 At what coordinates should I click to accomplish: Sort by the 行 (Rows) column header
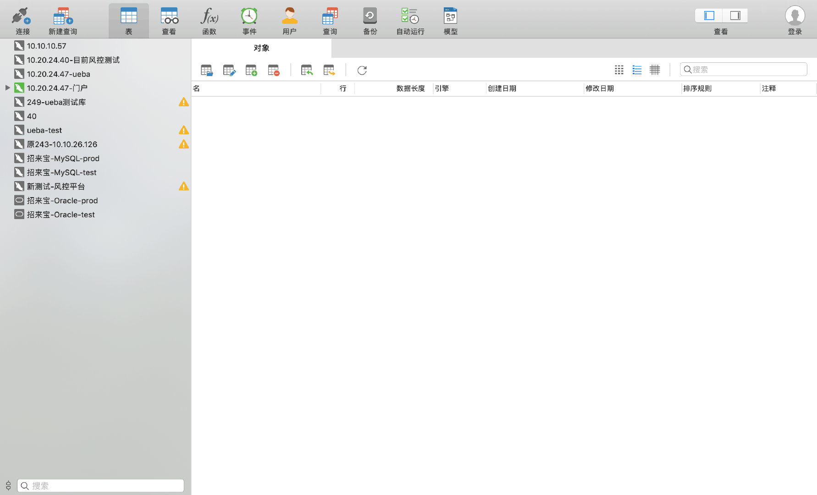tap(337, 88)
